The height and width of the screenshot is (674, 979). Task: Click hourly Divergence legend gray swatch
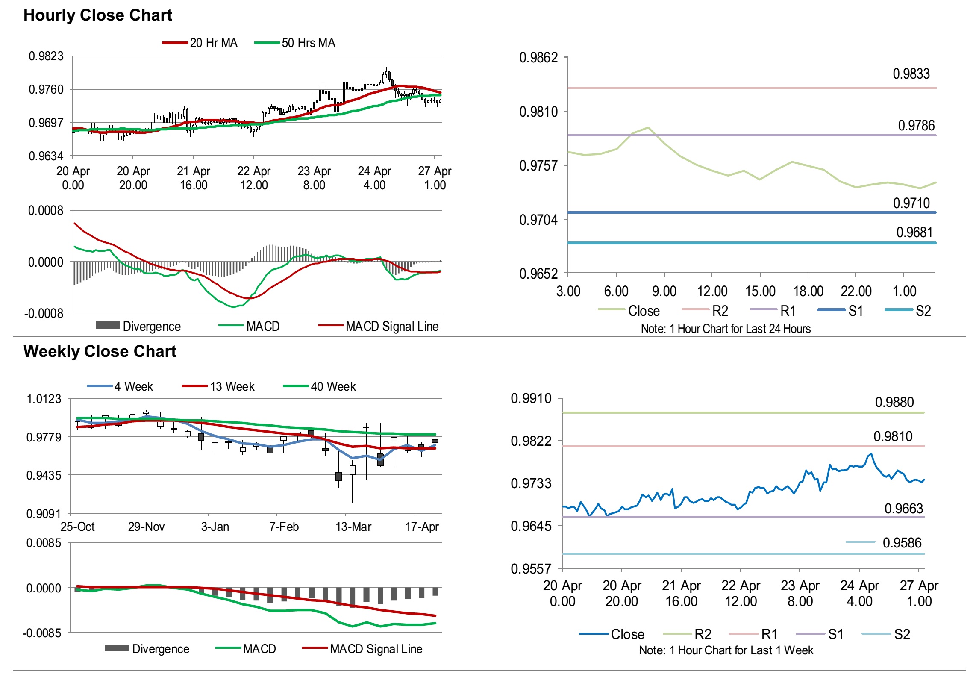pyautogui.click(x=108, y=326)
